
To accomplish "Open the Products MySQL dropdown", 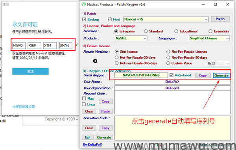I will 131,39.
